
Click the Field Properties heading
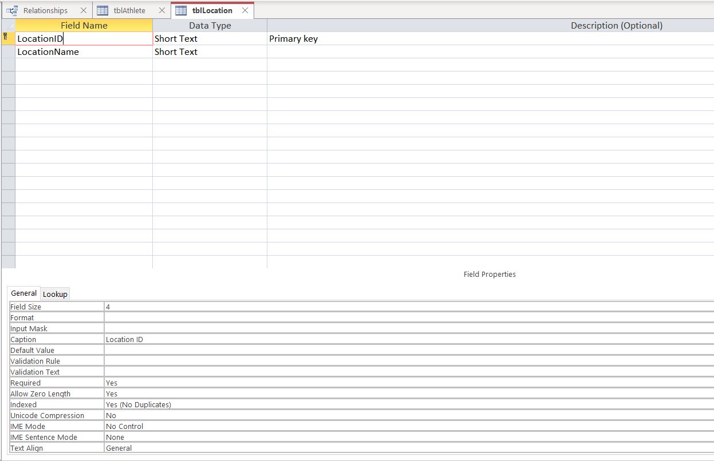coord(490,275)
